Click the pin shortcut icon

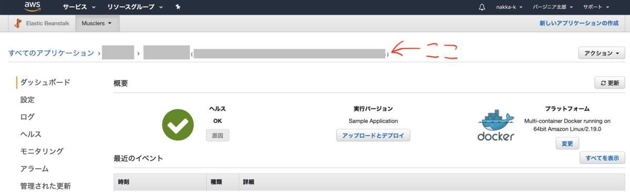point(178,7)
